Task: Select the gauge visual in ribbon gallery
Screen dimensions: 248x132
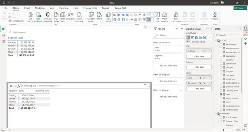Action: pyautogui.click(x=132, y=20)
